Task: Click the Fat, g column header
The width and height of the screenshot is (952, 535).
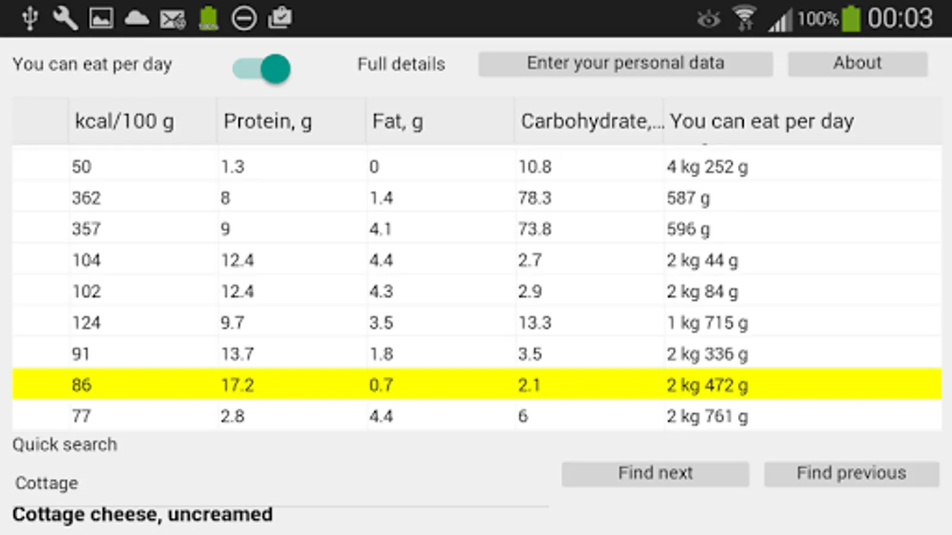Action: click(x=397, y=121)
